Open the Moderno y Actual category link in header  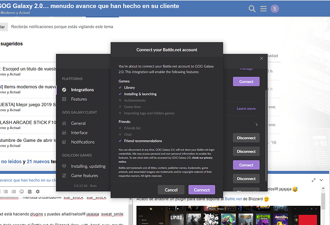tap(15, 12)
